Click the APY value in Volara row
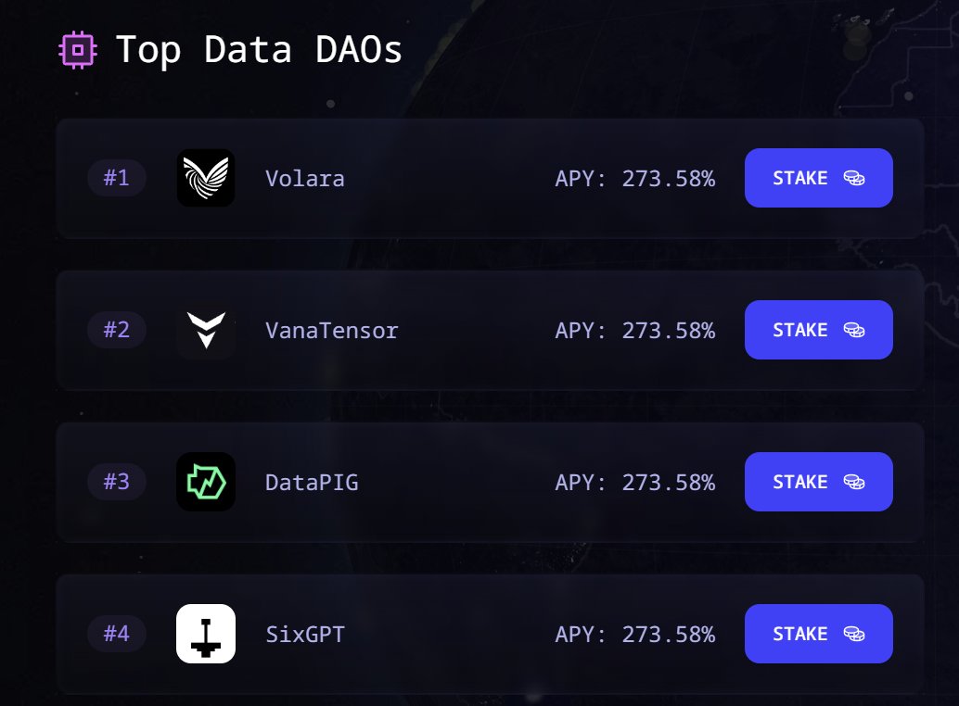 [x=634, y=178]
